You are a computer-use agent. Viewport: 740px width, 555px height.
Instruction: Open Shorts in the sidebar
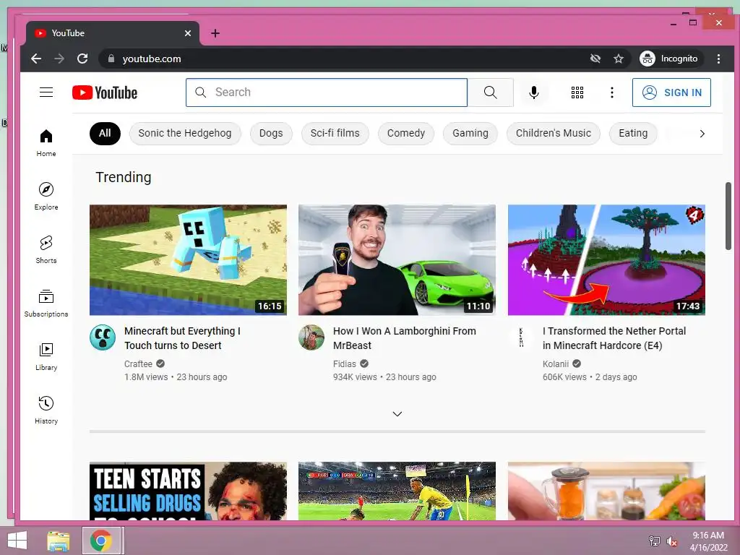coord(46,249)
